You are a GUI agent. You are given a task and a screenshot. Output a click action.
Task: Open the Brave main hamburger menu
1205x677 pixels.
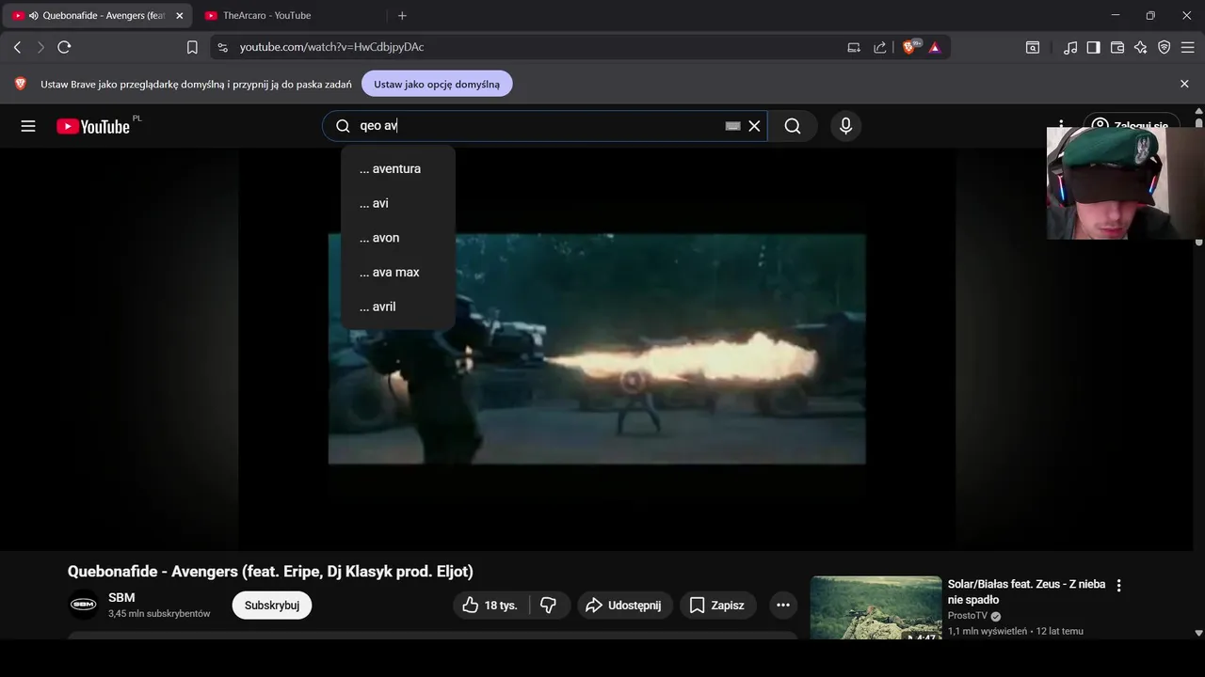(x=1188, y=47)
